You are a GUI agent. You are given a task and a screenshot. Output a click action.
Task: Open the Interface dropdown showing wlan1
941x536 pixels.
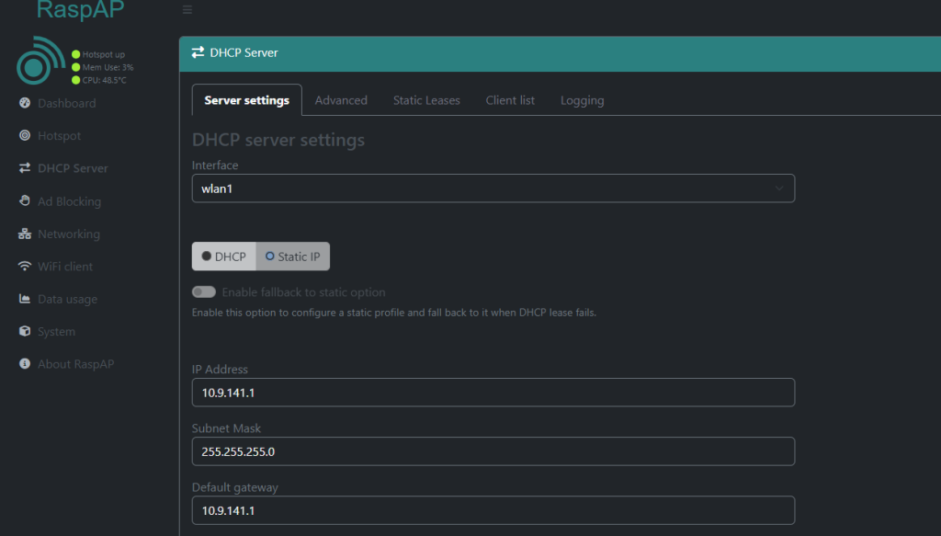[x=493, y=188]
